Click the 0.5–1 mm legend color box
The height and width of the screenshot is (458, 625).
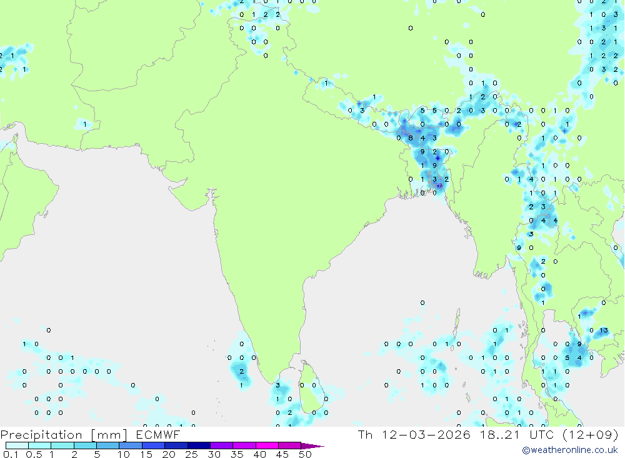click(40, 446)
